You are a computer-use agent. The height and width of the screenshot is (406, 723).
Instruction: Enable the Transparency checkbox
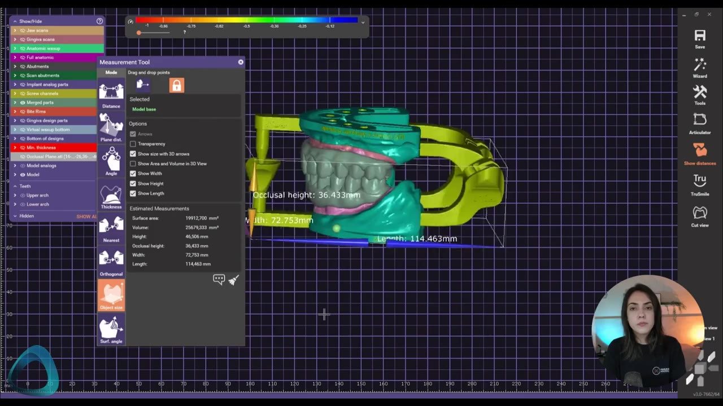[x=133, y=144]
